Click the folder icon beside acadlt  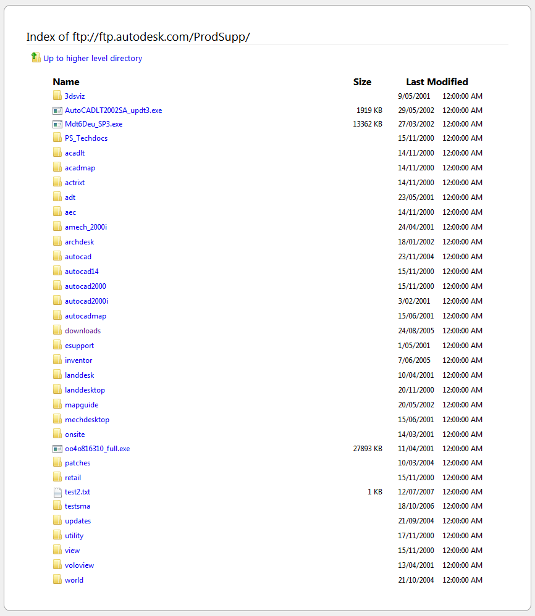57,152
